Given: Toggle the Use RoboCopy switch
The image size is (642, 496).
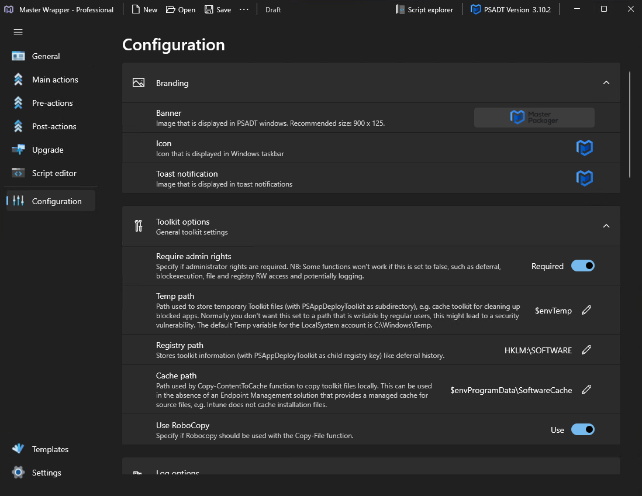Looking at the screenshot, I should click(582, 429).
